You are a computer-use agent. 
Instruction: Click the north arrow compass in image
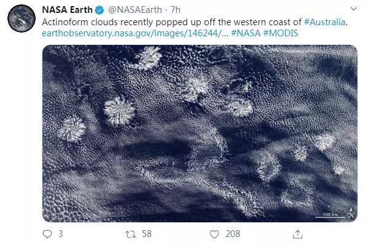(x=351, y=213)
